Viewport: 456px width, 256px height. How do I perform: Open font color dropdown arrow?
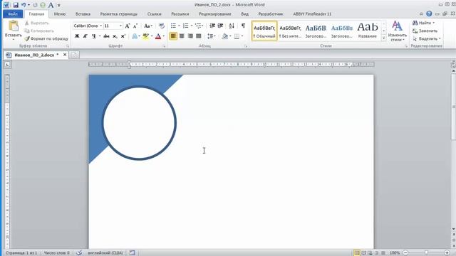point(164,36)
